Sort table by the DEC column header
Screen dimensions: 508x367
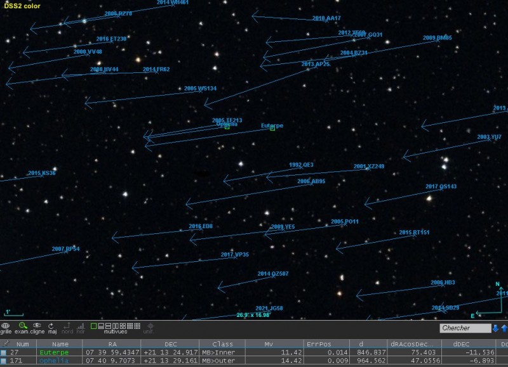click(x=170, y=344)
